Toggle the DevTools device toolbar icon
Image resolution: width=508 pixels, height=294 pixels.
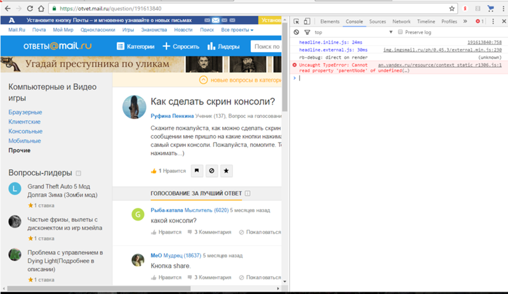coord(307,22)
